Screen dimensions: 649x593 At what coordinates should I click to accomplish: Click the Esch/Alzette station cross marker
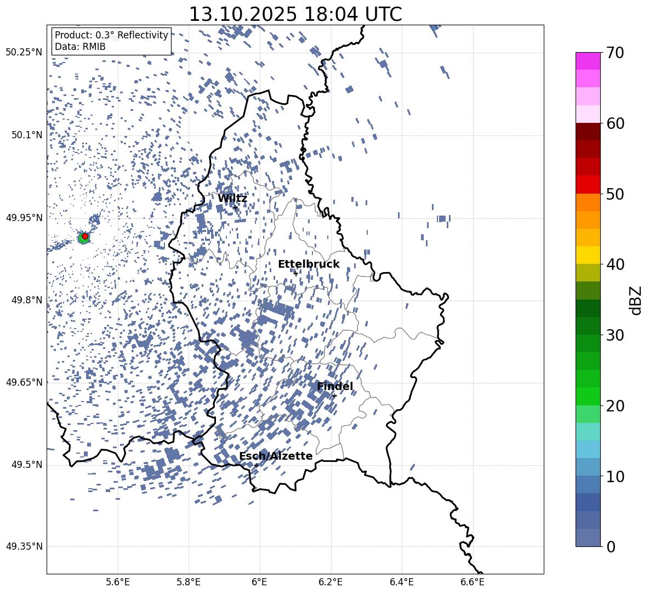[256, 465]
